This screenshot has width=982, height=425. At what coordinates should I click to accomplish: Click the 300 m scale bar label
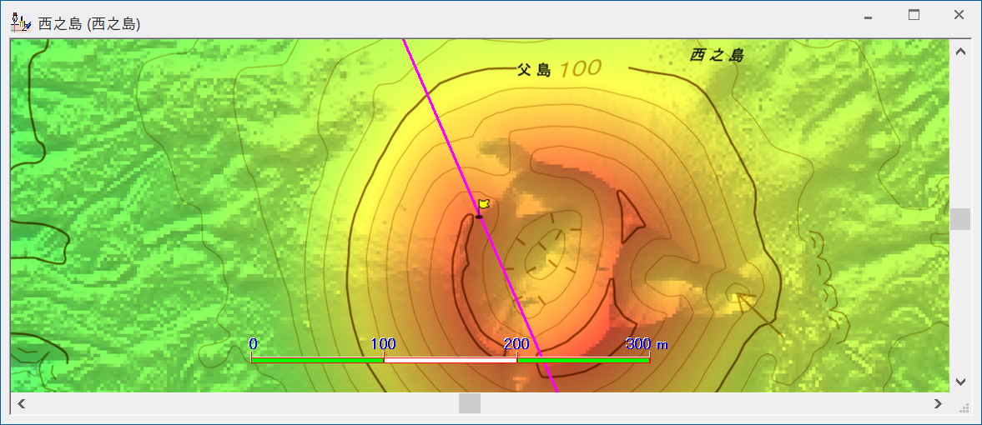point(647,343)
